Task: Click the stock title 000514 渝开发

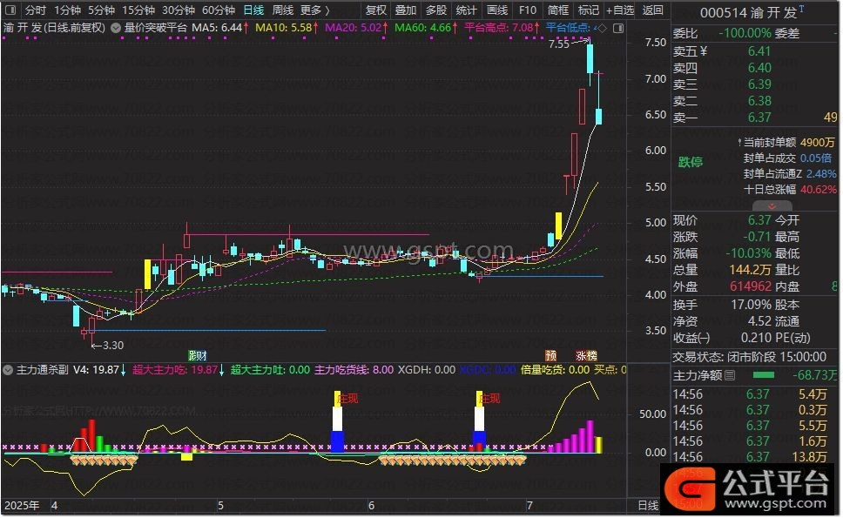Action: (748, 12)
